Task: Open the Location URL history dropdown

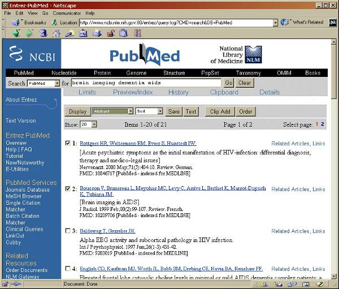Action: 275,23
